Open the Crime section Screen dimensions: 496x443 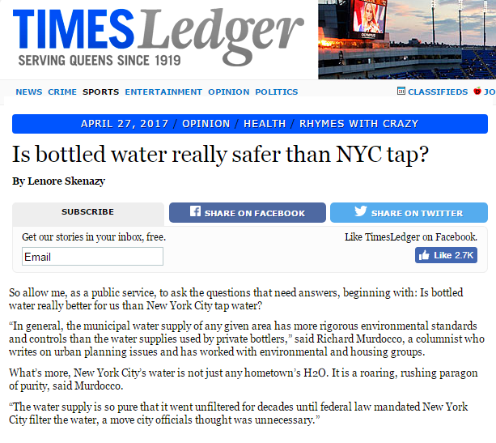62,92
